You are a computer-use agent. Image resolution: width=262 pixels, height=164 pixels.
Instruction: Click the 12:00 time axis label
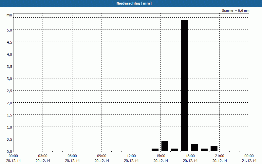[131, 156]
